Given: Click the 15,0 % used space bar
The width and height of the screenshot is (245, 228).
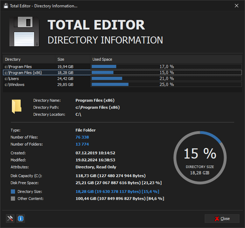Looking at the screenshot, I should pos(166,73).
